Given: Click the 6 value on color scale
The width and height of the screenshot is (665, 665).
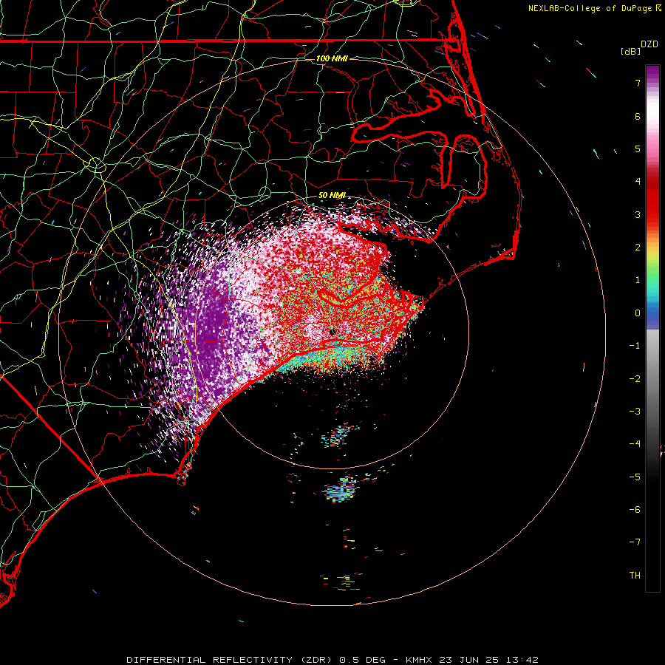Looking at the screenshot, I should coord(638,116).
